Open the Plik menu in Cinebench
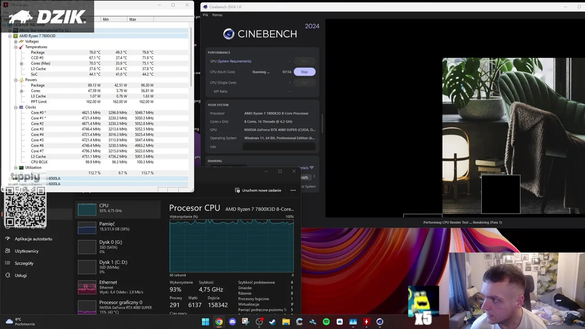 (x=206, y=15)
